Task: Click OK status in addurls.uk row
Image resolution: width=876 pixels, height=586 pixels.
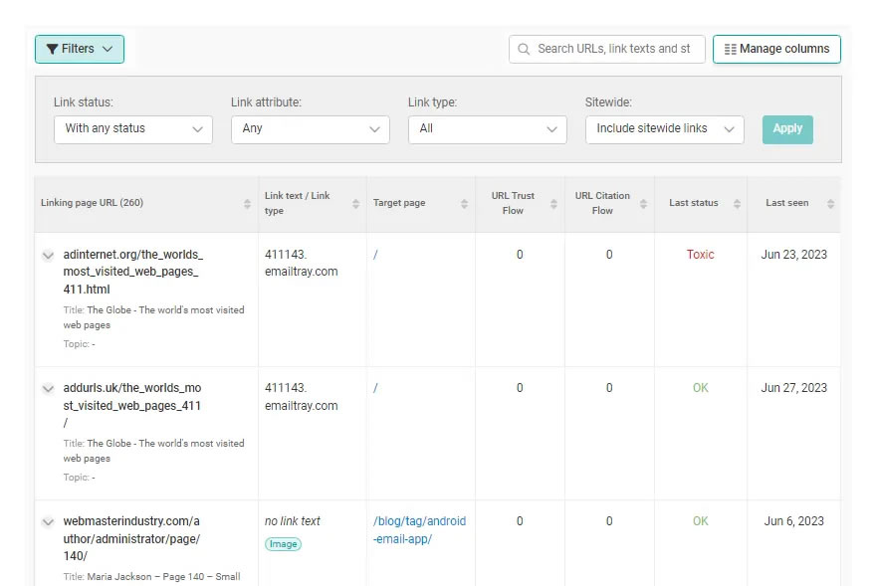Action: pos(700,388)
